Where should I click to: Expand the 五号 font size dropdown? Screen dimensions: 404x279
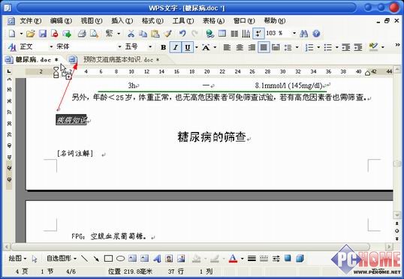pos(150,46)
